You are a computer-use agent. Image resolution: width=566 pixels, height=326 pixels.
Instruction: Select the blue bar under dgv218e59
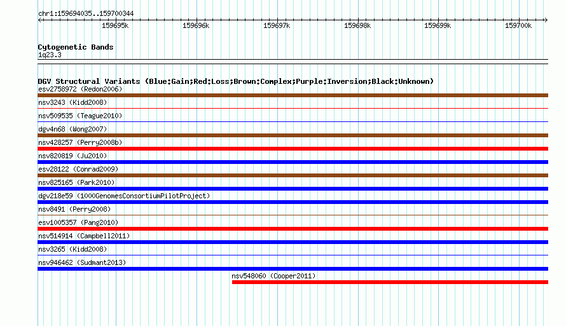[x=293, y=202]
